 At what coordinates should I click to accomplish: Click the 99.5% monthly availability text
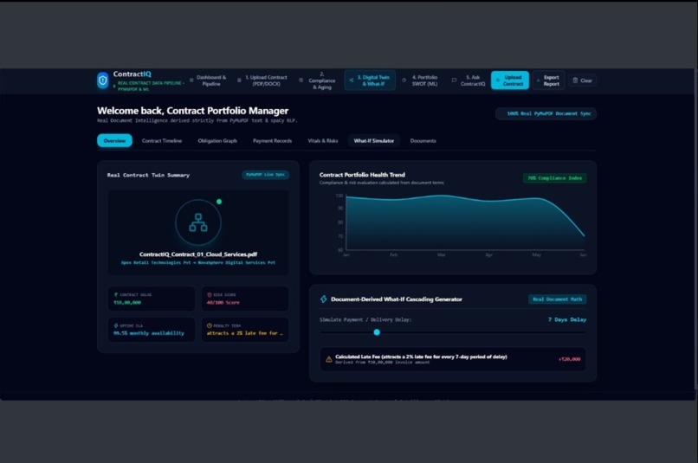149,333
